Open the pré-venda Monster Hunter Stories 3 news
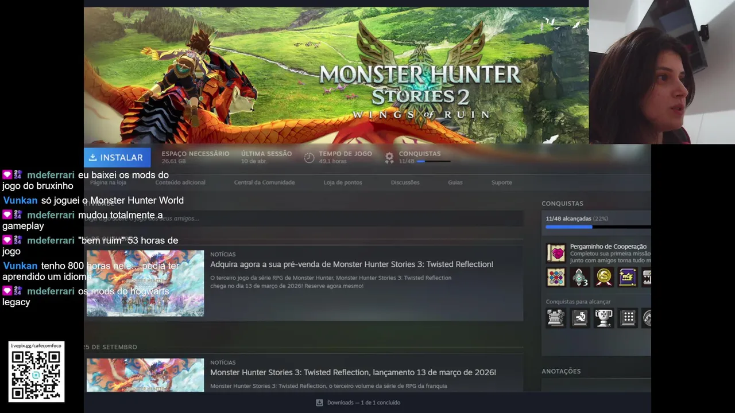 point(351,264)
